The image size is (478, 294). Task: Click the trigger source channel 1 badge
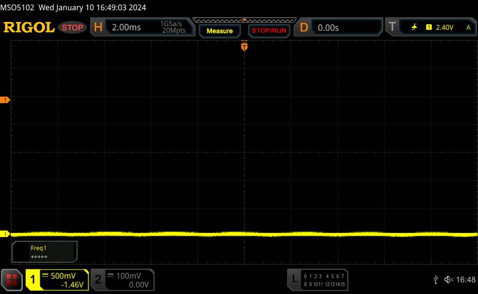pyautogui.click(x=429, y=28)
